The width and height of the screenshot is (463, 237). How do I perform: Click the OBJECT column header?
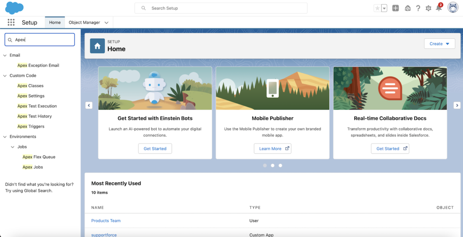tap(445, 208)
